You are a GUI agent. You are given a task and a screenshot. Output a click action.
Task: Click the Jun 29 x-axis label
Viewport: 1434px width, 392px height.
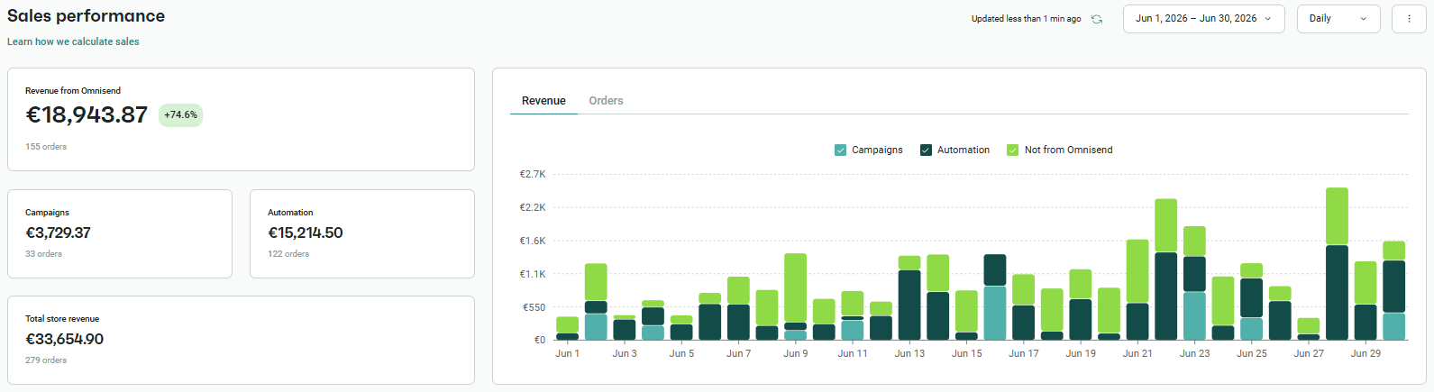(x=1365, y=353)
